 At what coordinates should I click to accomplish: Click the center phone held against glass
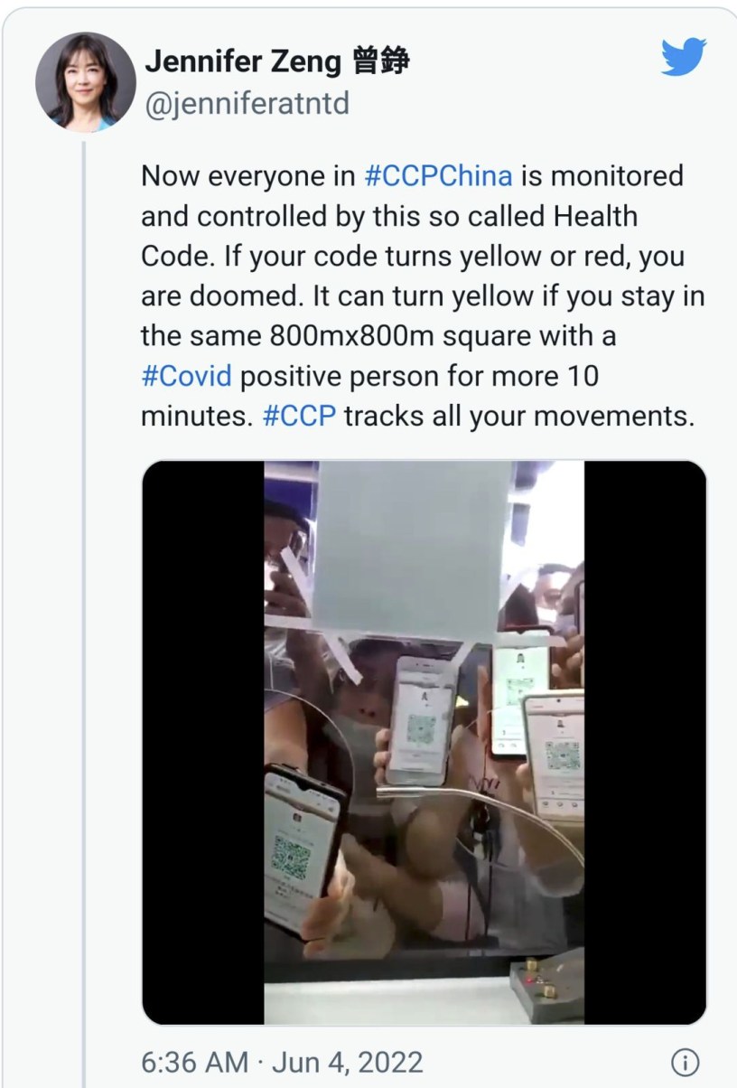click(x=420, y=719)
